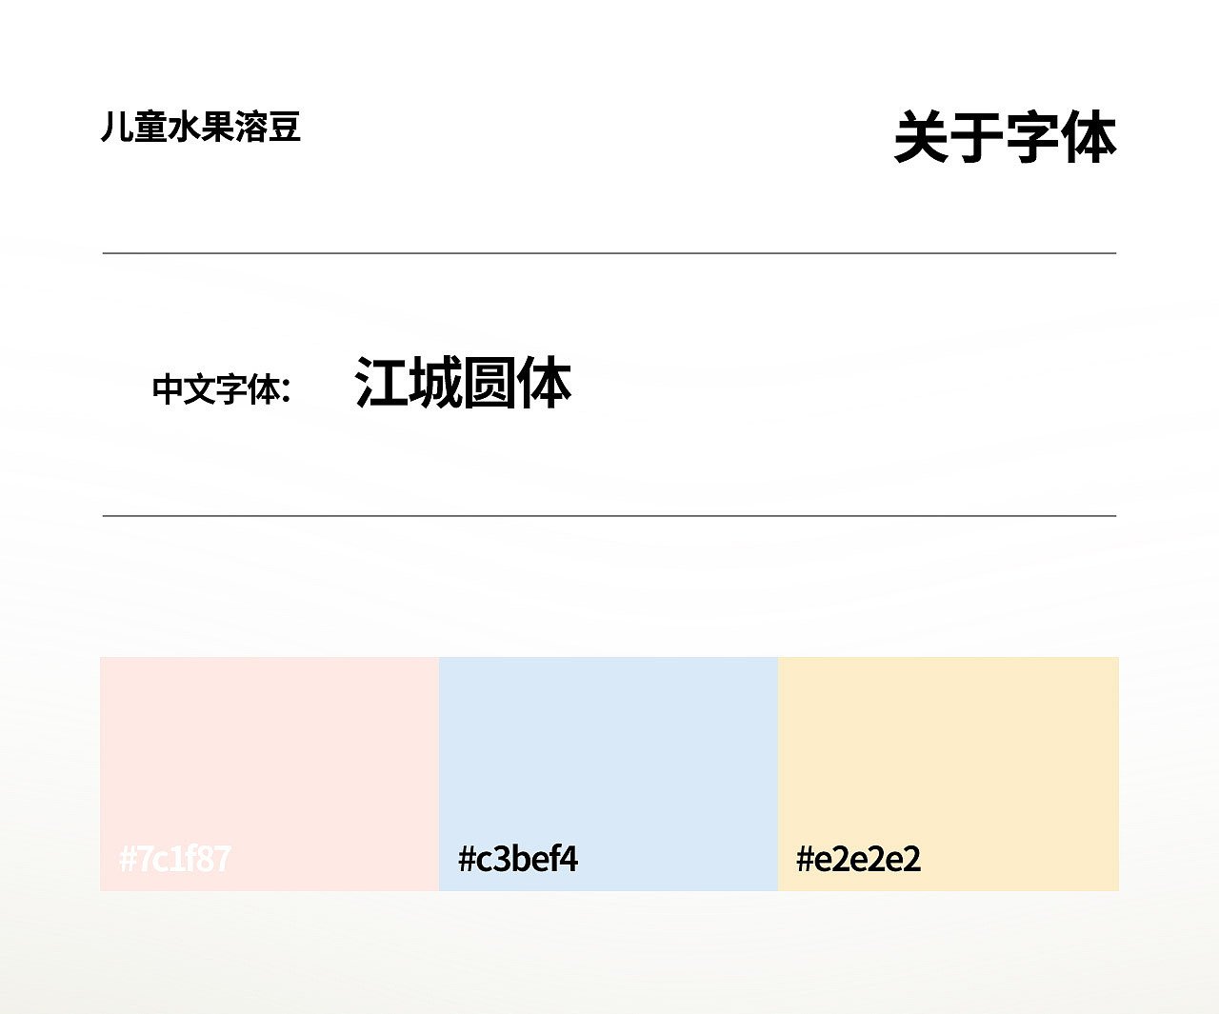Click the character 中 in 中文字体 label
The image size is (1219, 1014).
(x=168, y=388)
